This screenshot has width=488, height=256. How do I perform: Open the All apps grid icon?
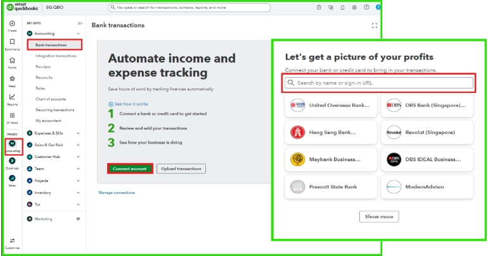[12, 116]
